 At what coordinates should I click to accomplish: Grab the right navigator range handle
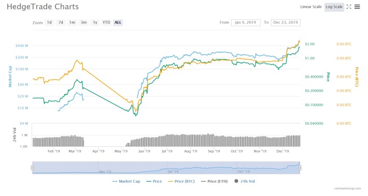[x=300, y=168]
